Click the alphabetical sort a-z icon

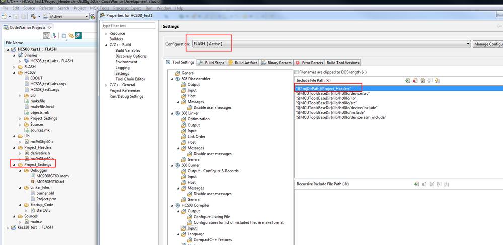(x=54, y=36)
